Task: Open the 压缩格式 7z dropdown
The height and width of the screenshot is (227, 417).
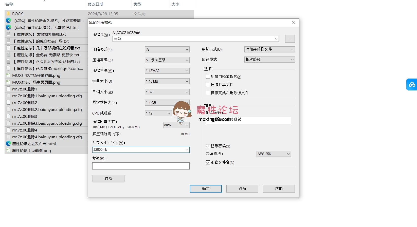Action: point(167,49)
